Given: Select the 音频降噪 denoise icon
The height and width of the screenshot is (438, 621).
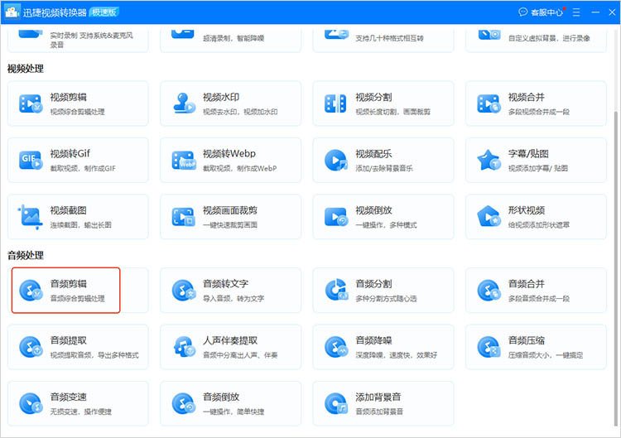Looking at the screenshot, I should [x=336, y=347].
